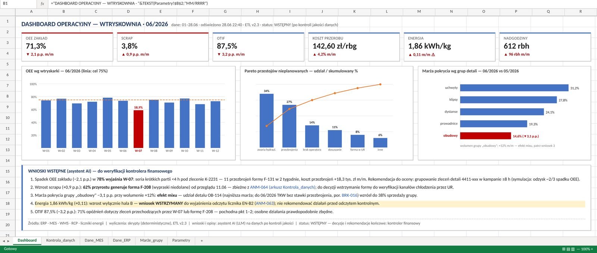
Task: Click the Źródła footer line
Action: (x=224, y=223)
